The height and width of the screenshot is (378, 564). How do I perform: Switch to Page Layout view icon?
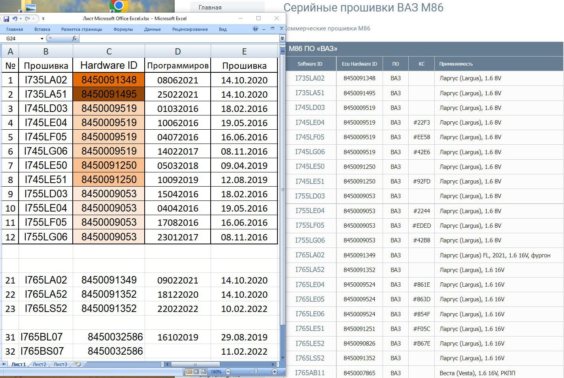[x=196, y=372]
